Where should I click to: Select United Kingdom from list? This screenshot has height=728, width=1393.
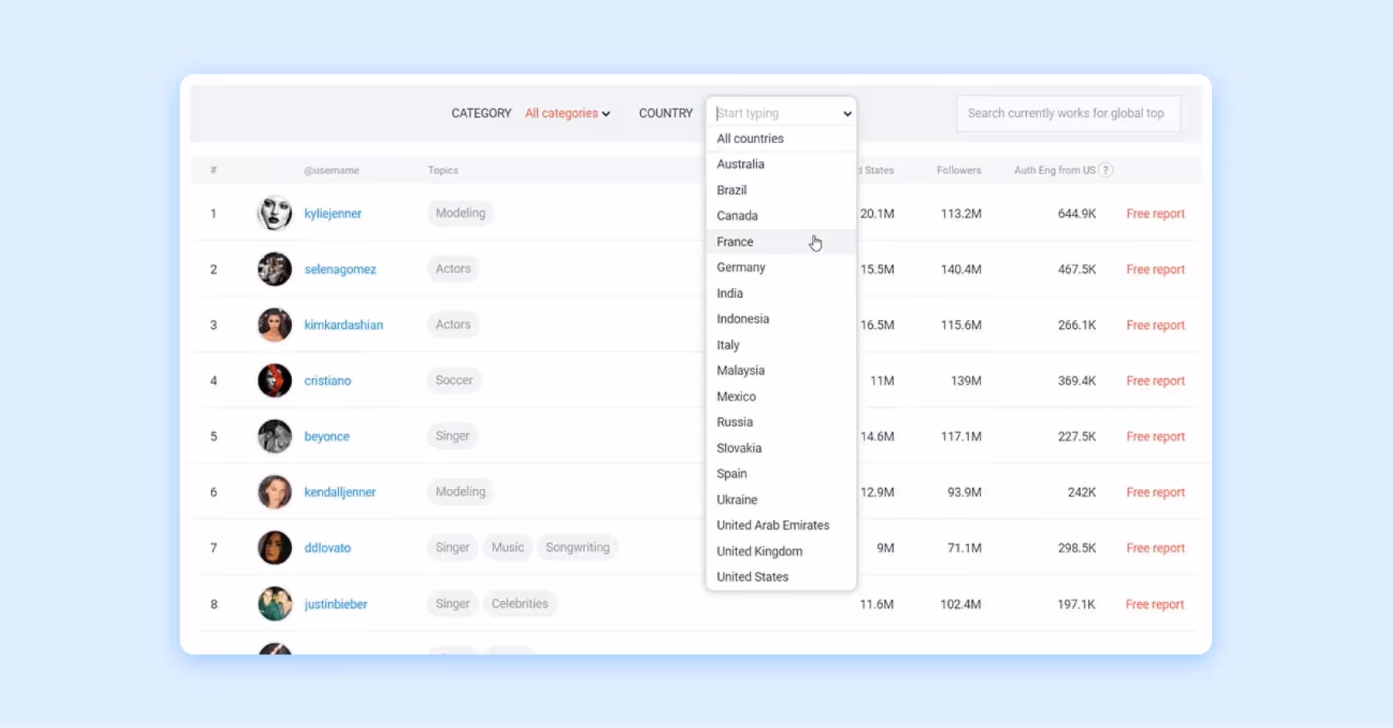781,551
